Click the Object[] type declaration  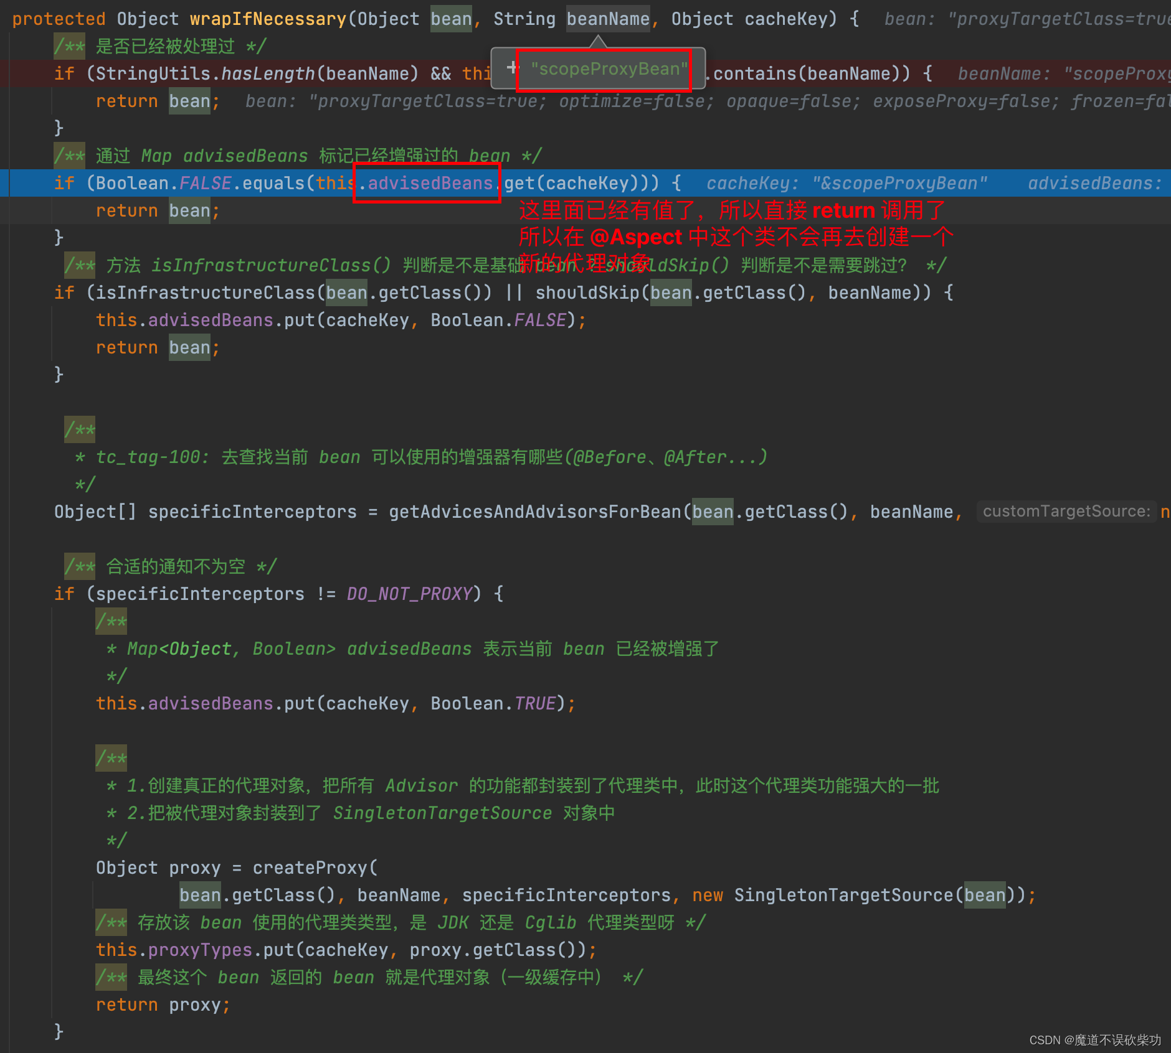(x=95, y=512)
